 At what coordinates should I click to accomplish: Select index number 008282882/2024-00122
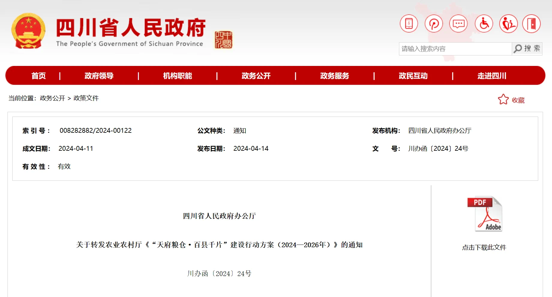[96, 131]
